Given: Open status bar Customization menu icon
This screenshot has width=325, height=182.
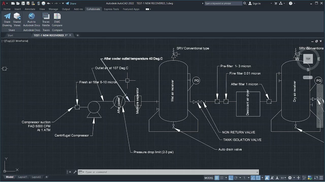Looking at the screenshot, I should click(x=321, y=178).
